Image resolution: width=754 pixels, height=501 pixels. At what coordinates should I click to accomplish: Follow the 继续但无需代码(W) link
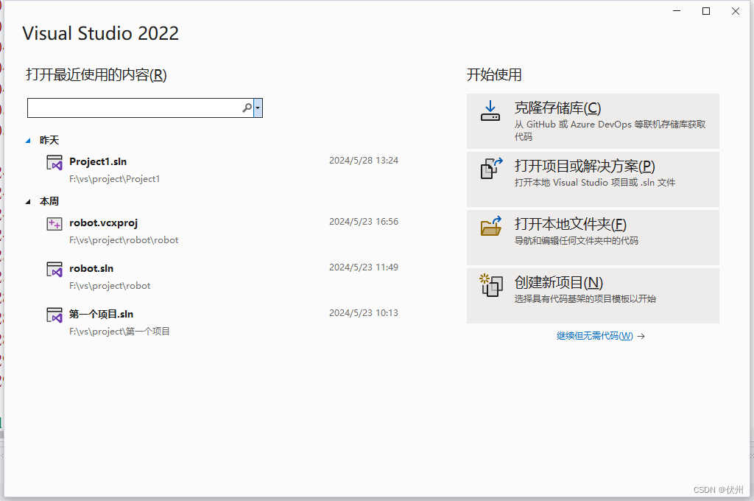click(595, 336)
